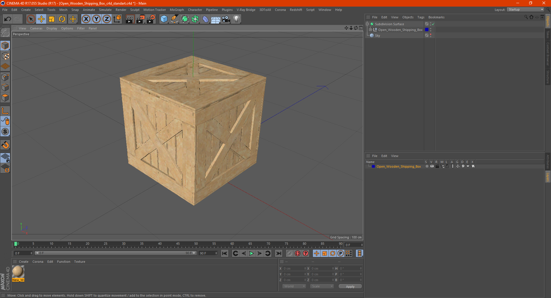Select Polygons mode on left sidebar

tap(5, 98)
